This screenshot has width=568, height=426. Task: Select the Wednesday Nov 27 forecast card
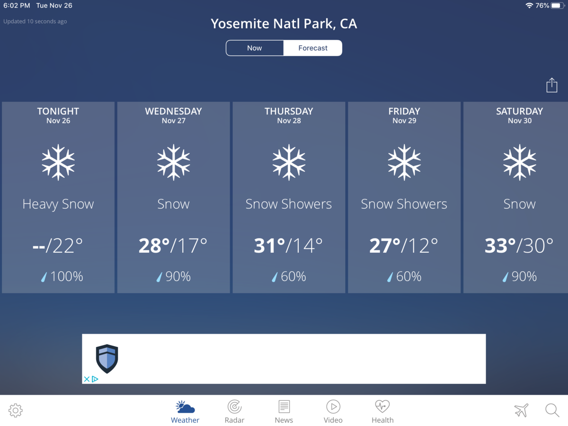[x=174, y=197]
